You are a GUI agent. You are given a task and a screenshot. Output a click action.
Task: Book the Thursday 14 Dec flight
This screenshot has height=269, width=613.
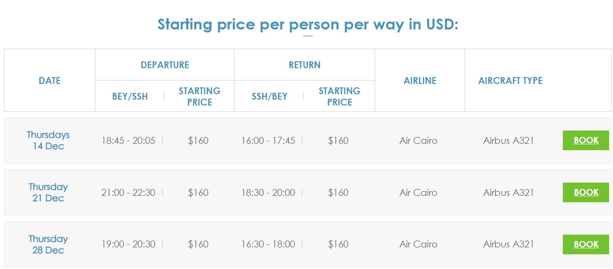[585, 140]
